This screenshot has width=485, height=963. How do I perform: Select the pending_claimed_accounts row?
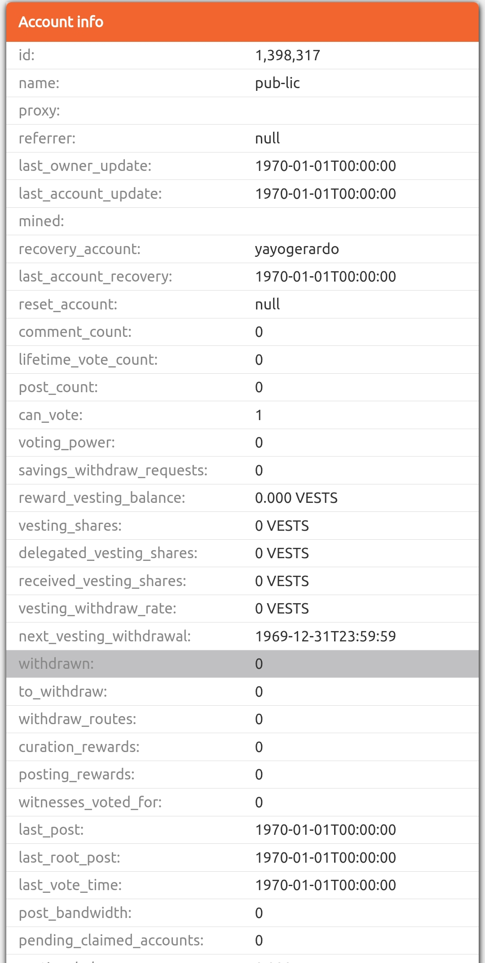point(242,941)
